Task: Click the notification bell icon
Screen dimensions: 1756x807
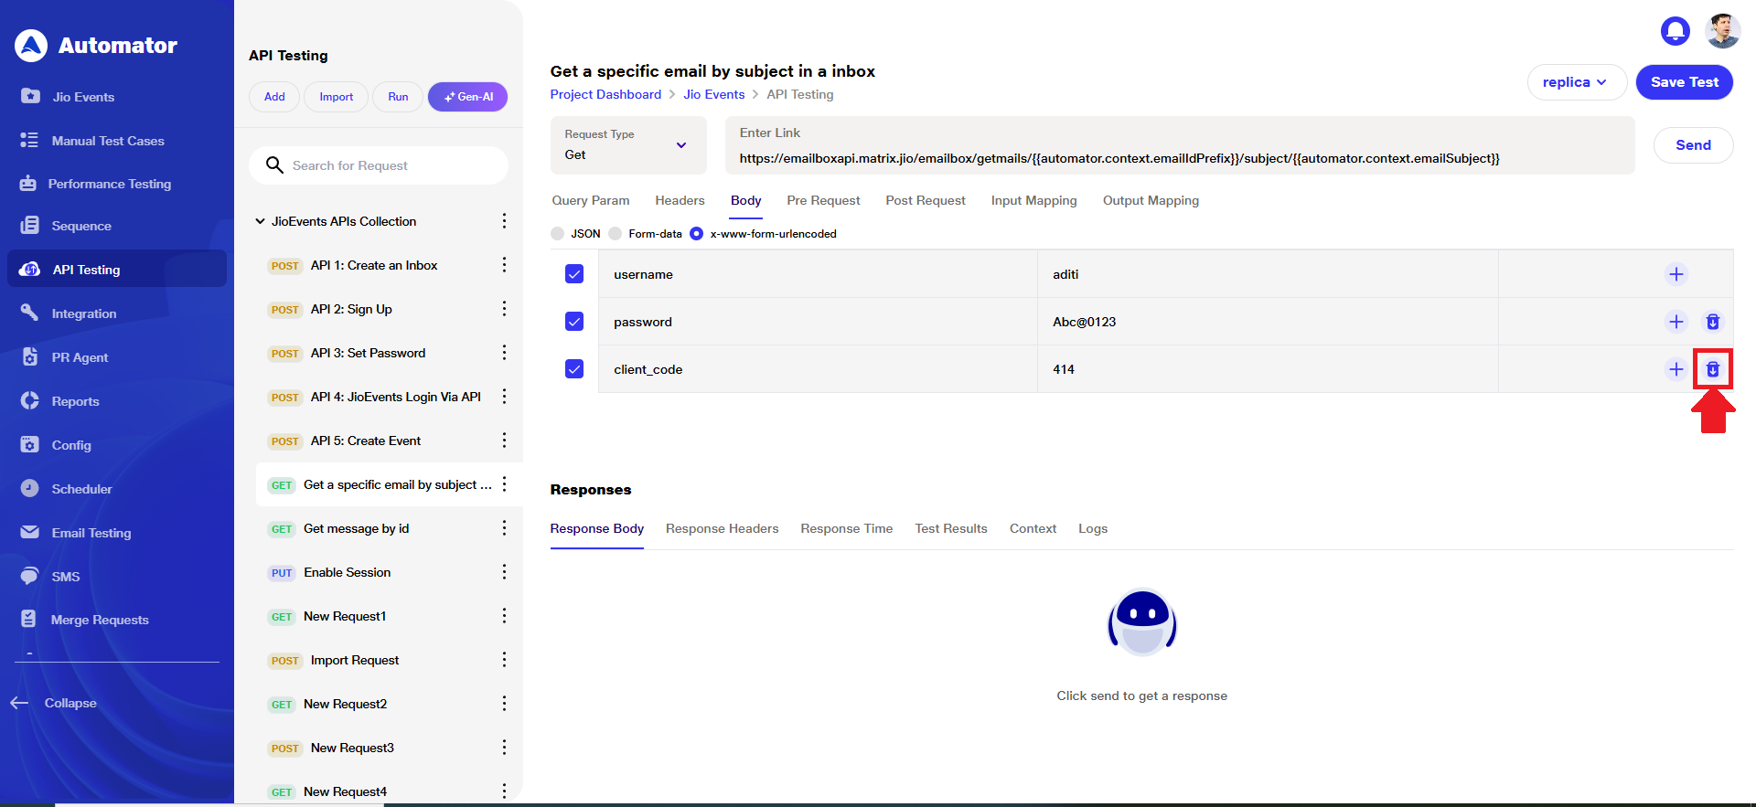Action: [x=1675, y=31]
